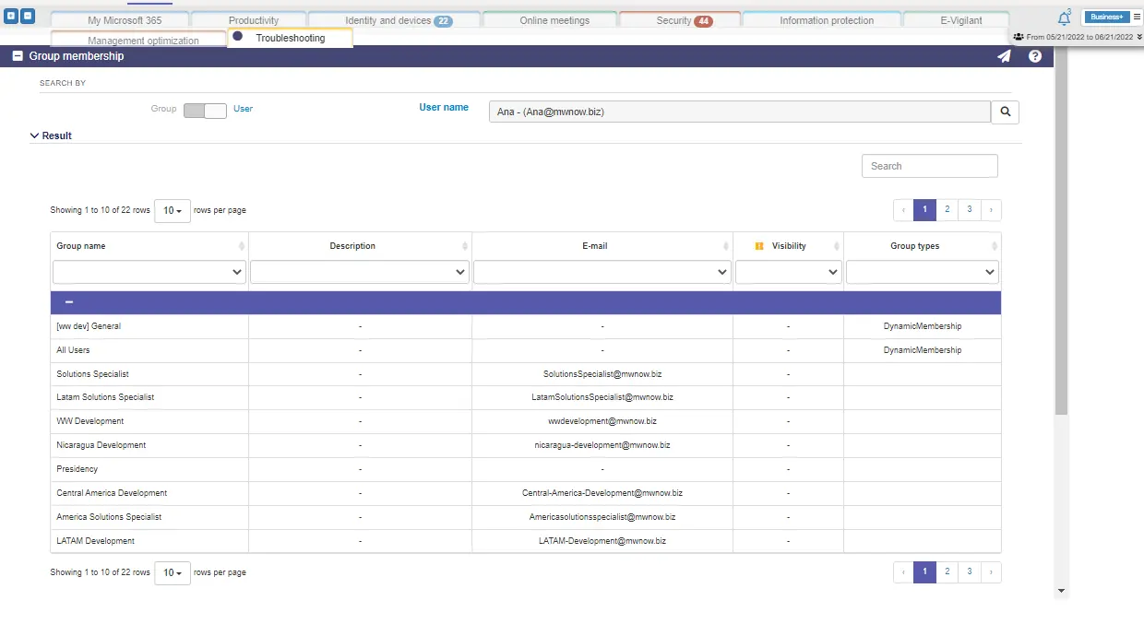Screen dimensions: 1144x624
Task: Sort by Visibility column arrows
Action: coord(837,246)
